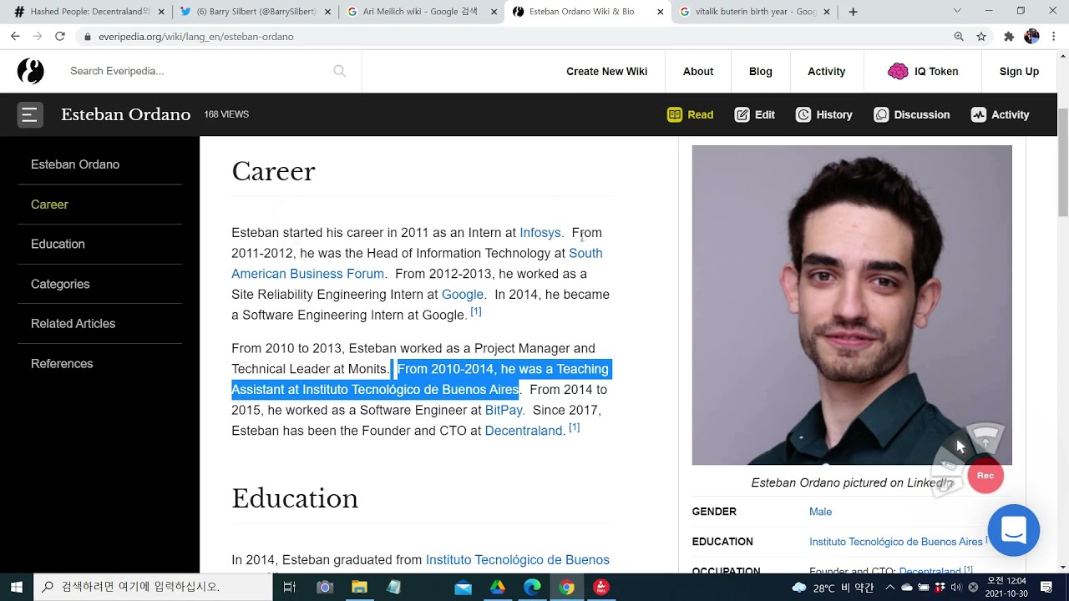Click the Male gender link
Image resolution: width=1069 pixels, height=601 pixels.
pyautogui.click(x=820, y=512)
